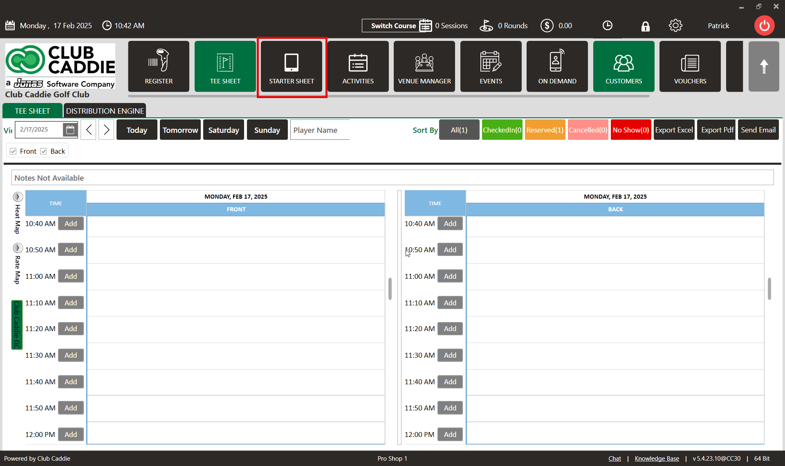The width and height of the screenshot is (785, 466).
Task: Click the up-arrow collapse button
Action: (x=764, y=66)
